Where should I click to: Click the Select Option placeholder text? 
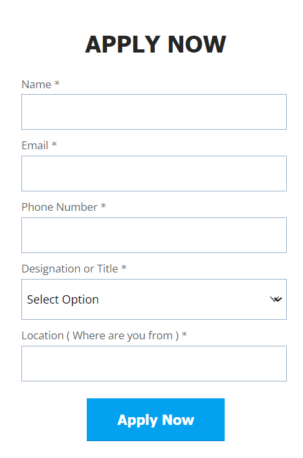[x=63, y=300]
